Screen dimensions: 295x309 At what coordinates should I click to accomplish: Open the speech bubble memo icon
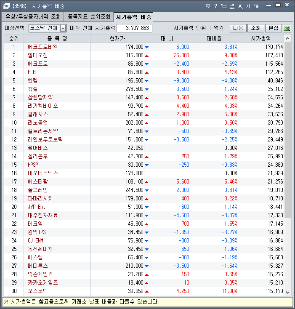tap(208, 6)
